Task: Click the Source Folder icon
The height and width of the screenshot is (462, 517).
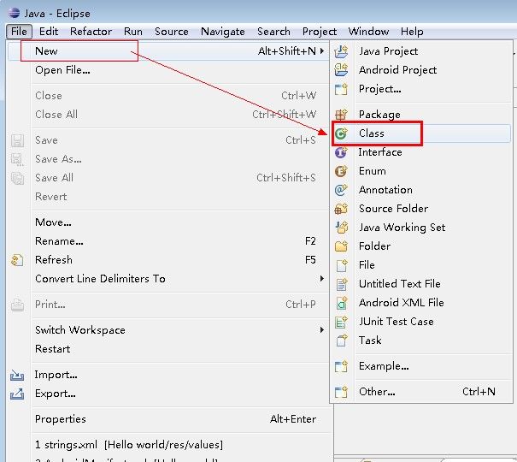Action: [x=341, y=209]
